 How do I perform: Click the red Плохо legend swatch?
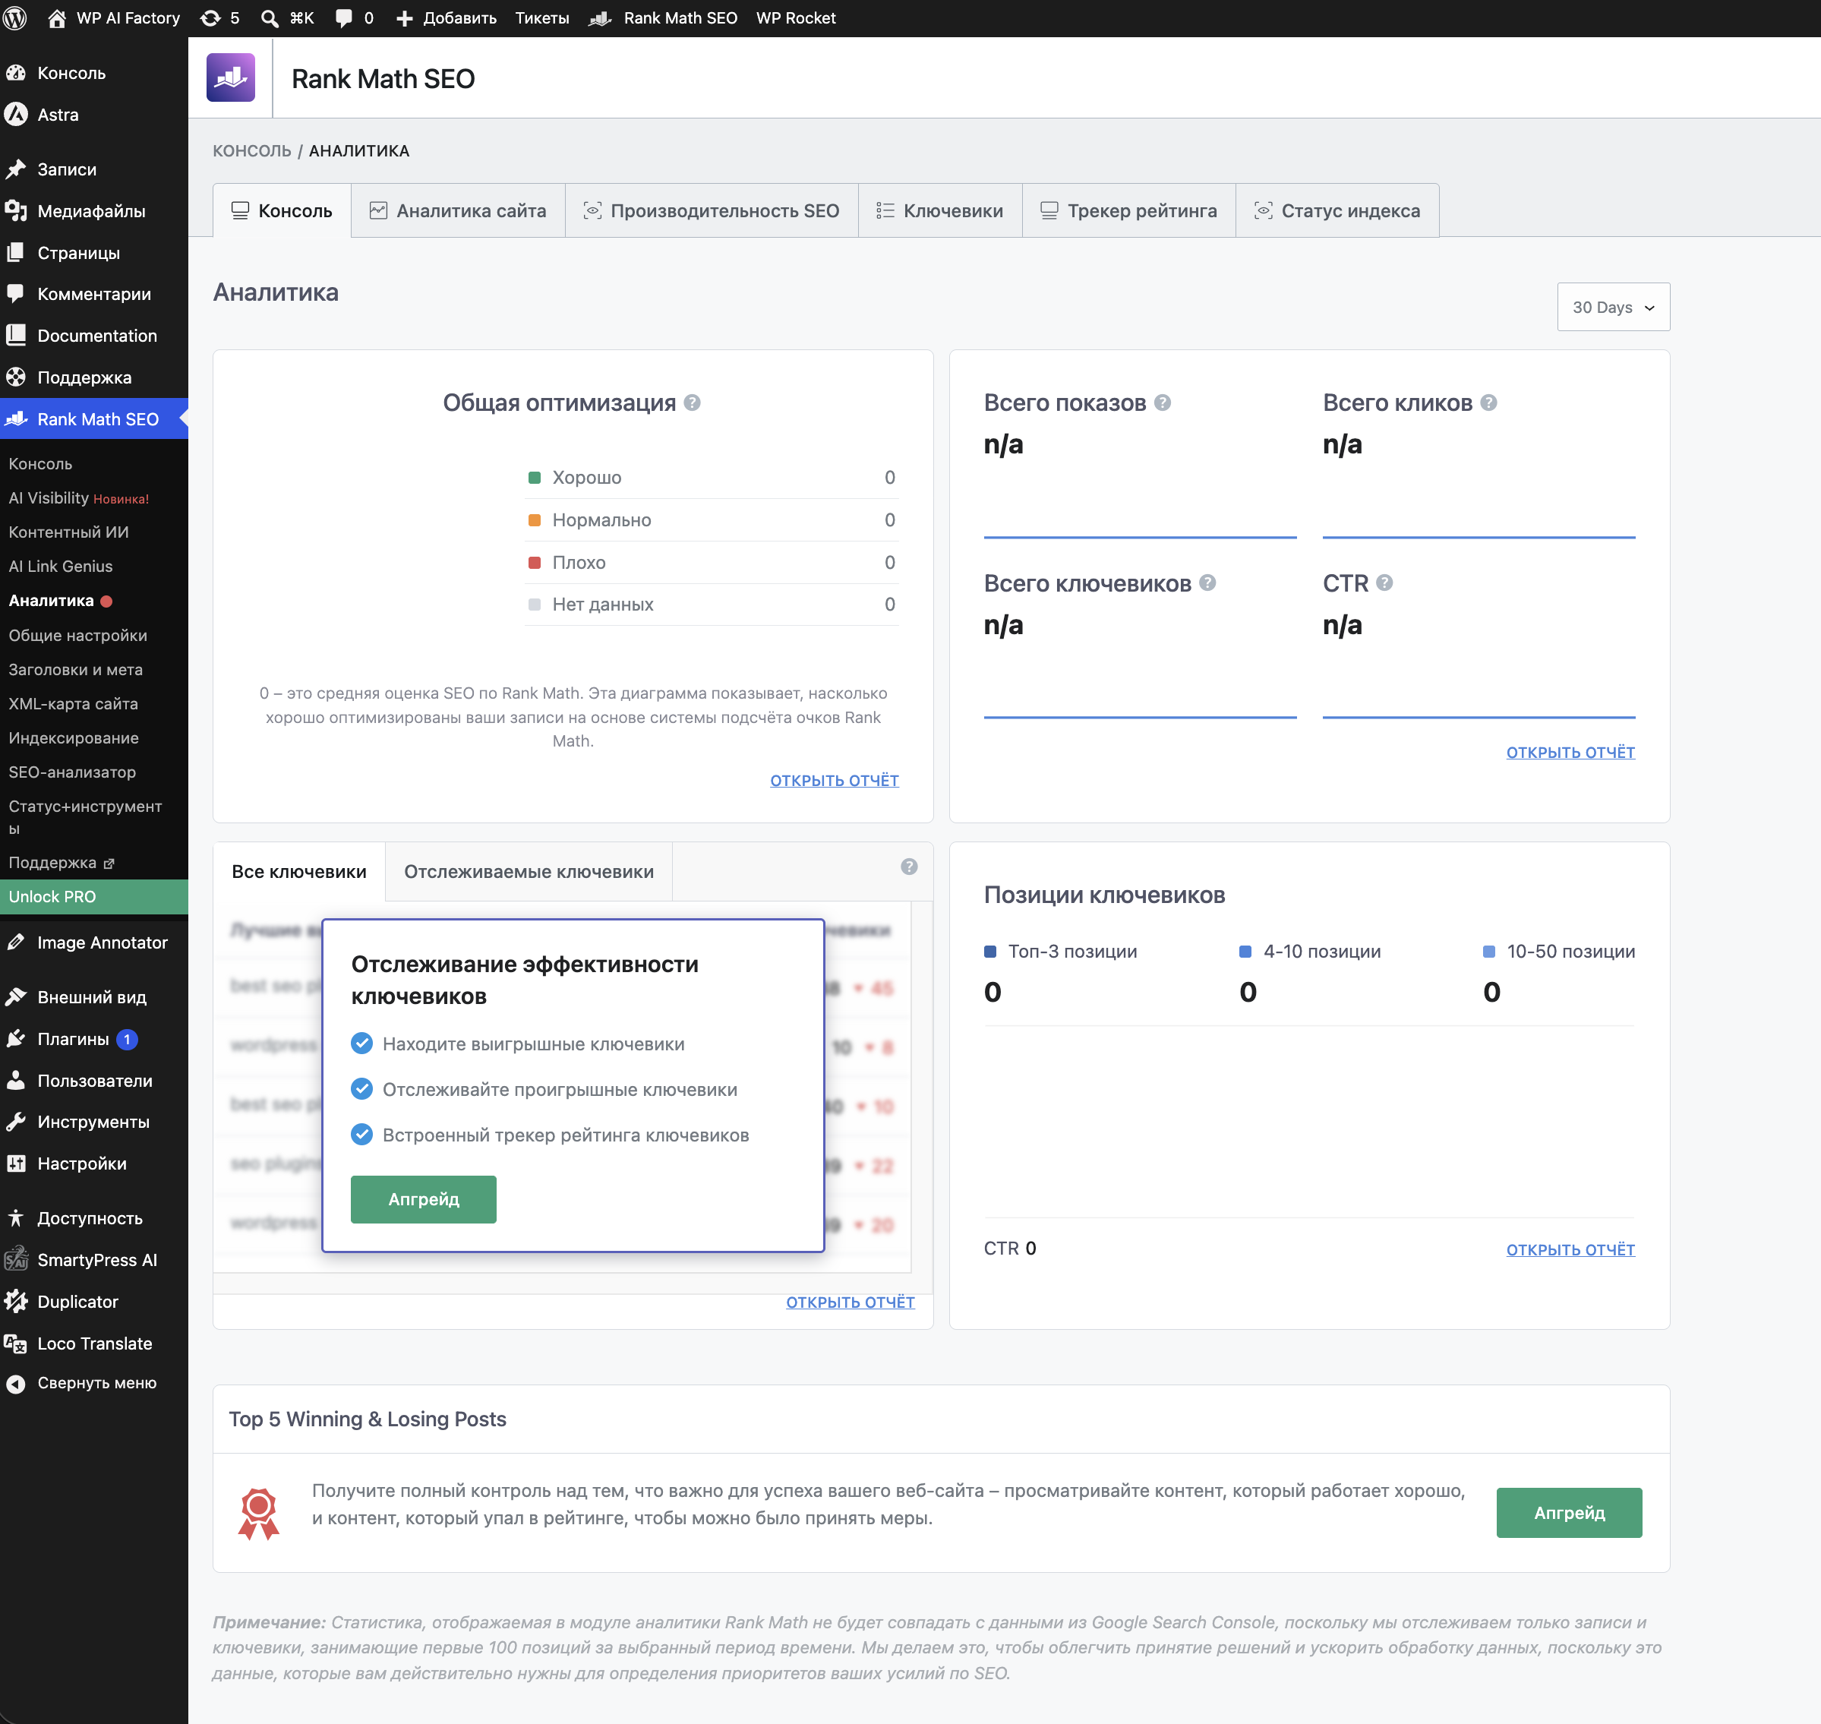coord(535,563)
